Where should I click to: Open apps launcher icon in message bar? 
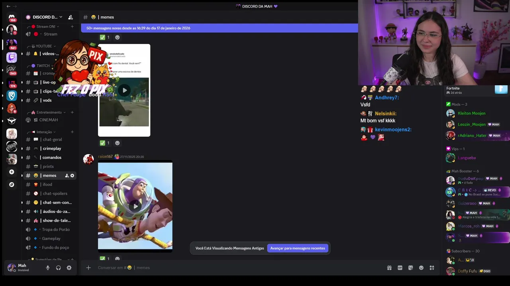pyautogui.click(x=432, y=268)
